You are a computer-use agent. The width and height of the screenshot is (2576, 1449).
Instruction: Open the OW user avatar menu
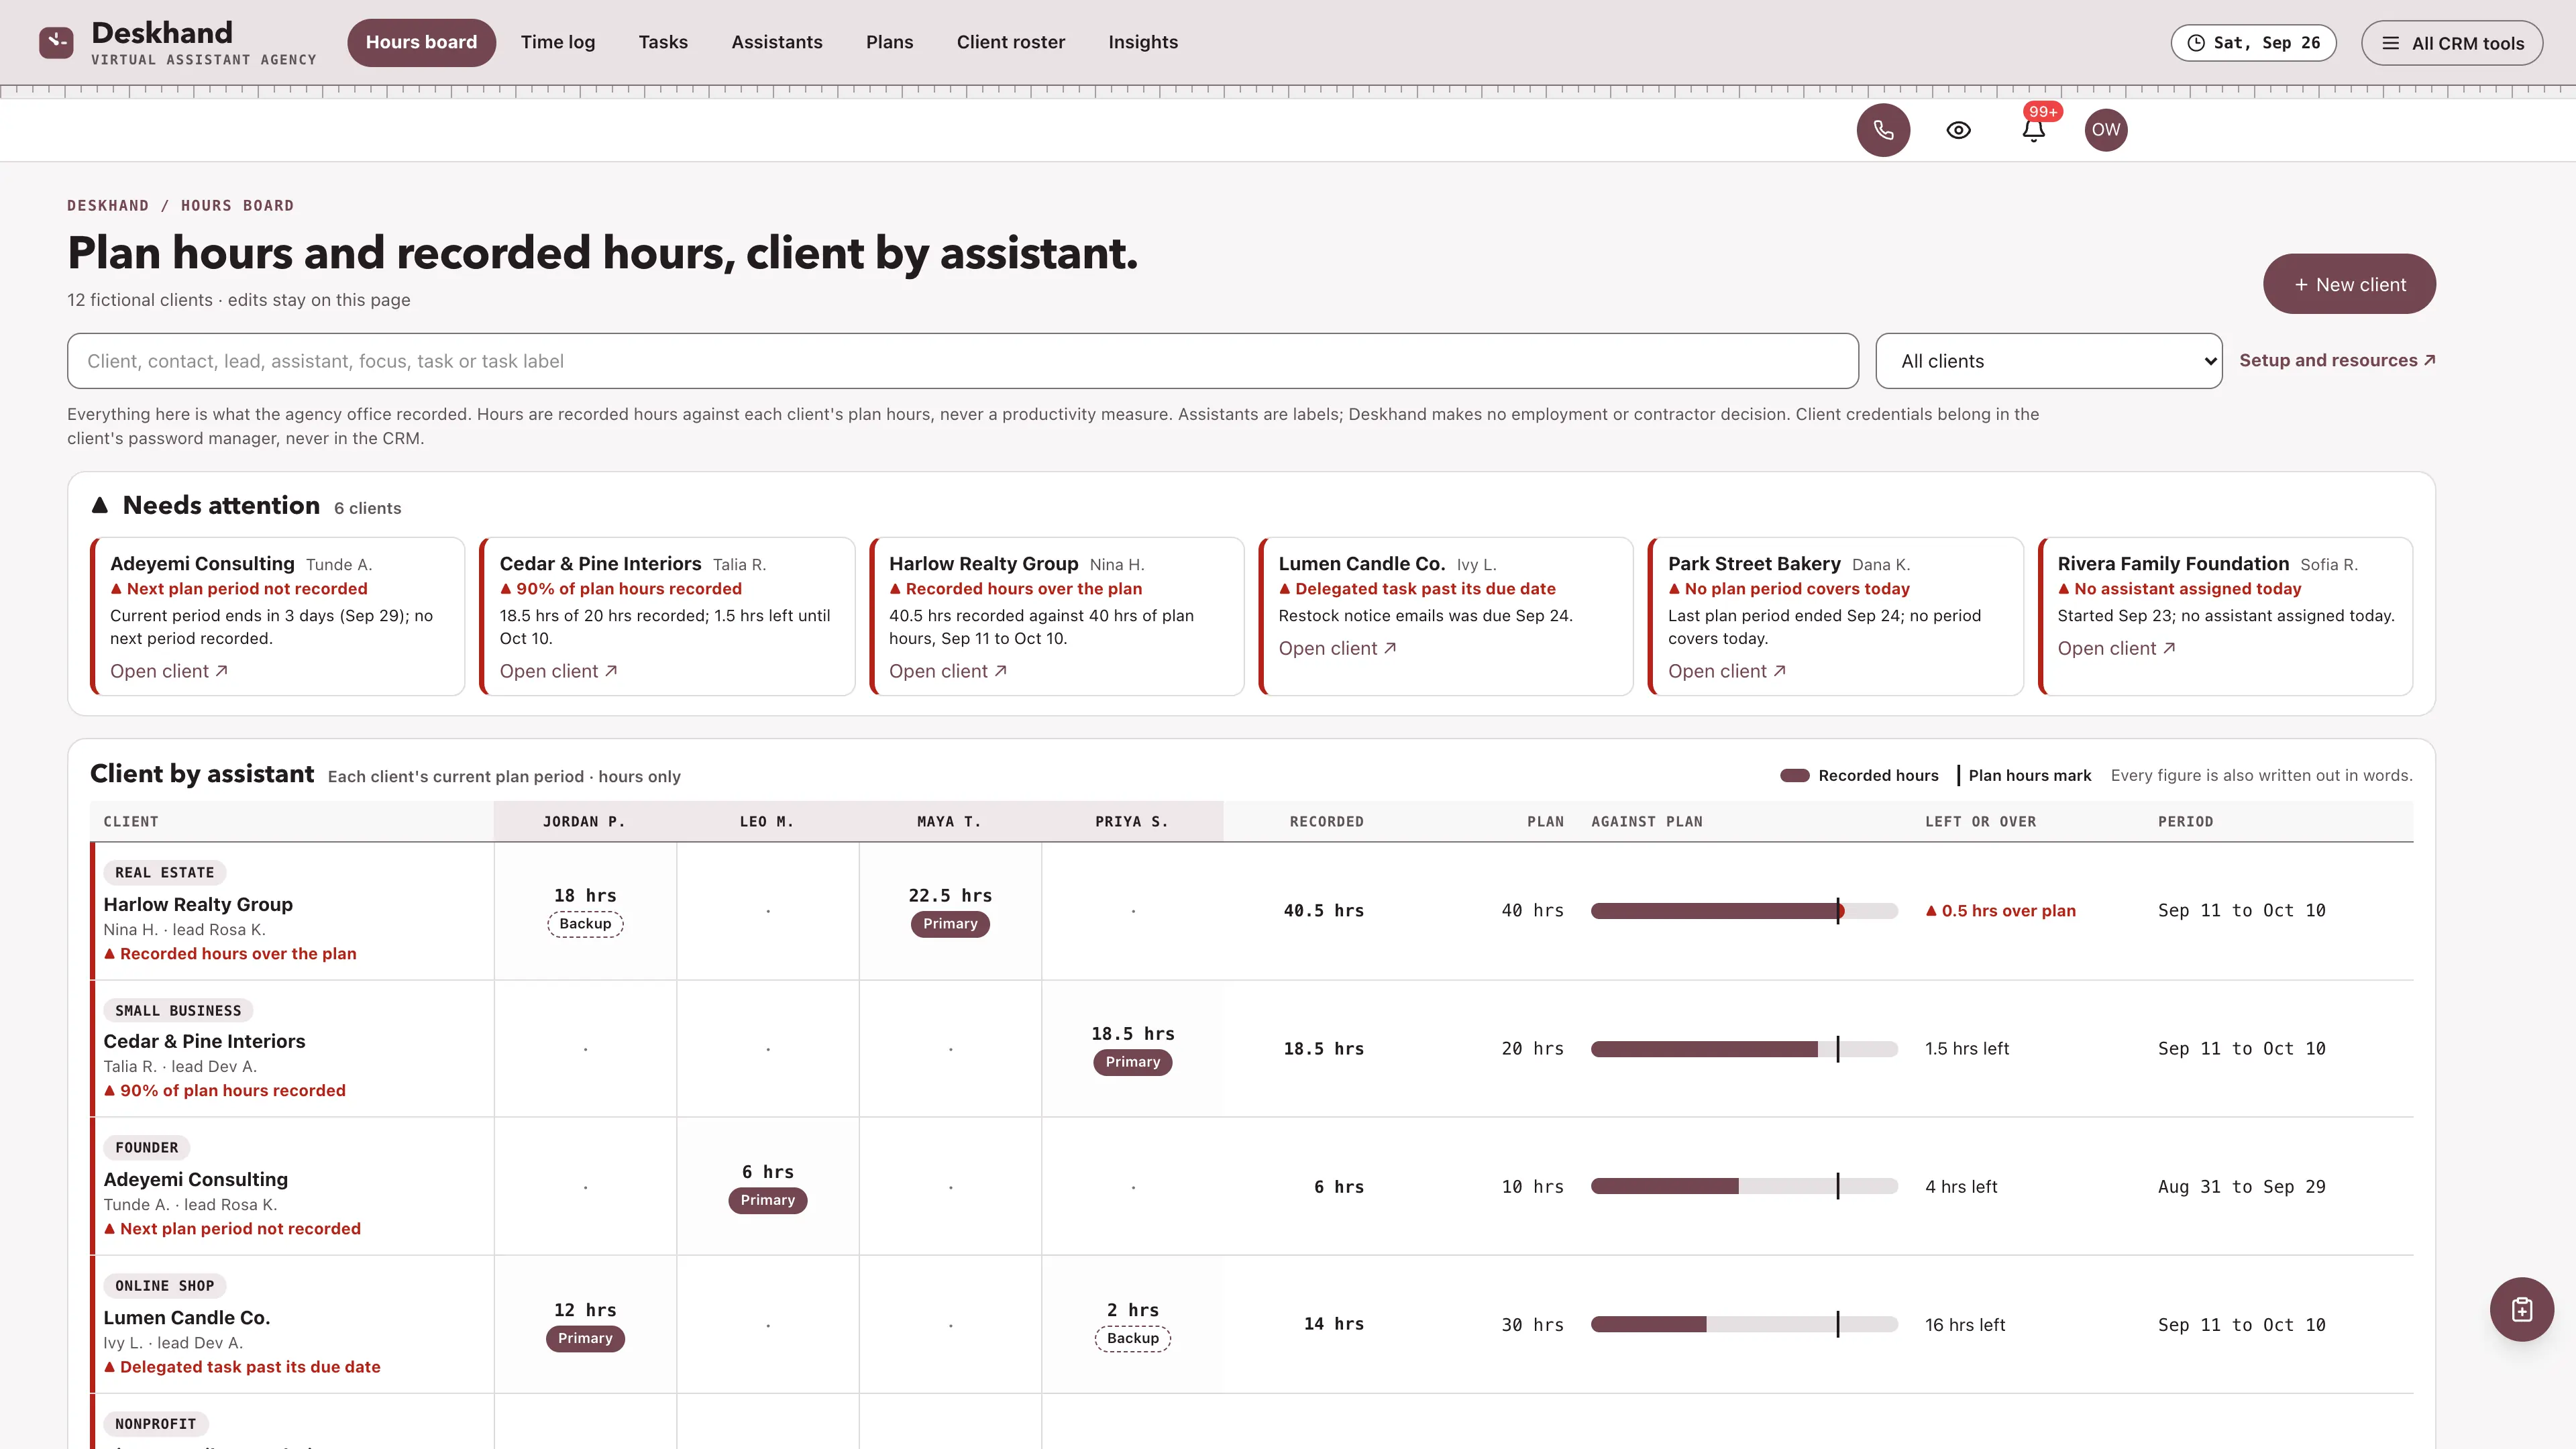[x=2105, y=130]
